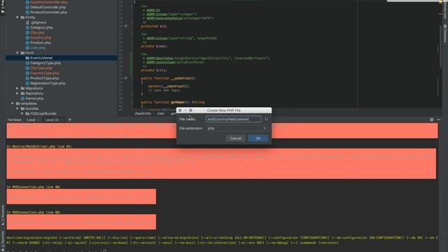The width and height of the screenshot is (448, 252).
Task: Close the Local terminal tab
Action: point(38,120)
